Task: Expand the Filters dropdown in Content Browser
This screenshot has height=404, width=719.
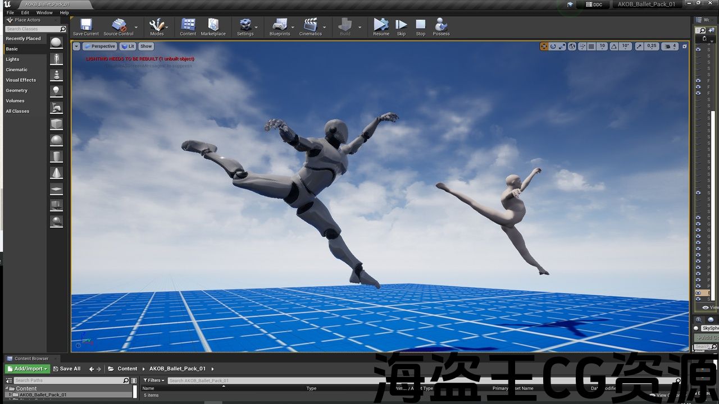Action: (154, 380)
